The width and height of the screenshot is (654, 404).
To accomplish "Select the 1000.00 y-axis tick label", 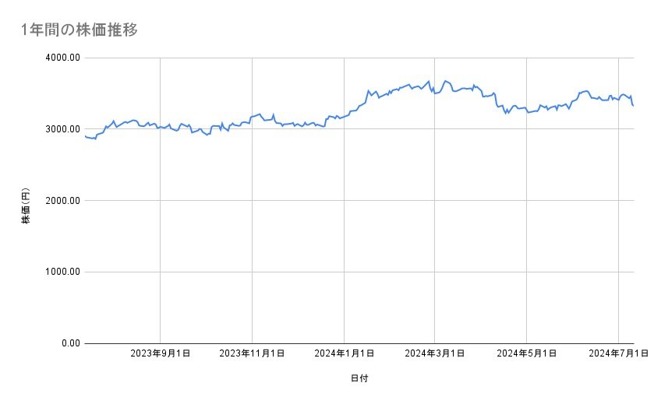I will click(62, 272).
